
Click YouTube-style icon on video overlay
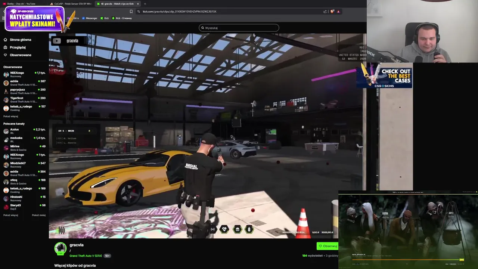(57, 41)
